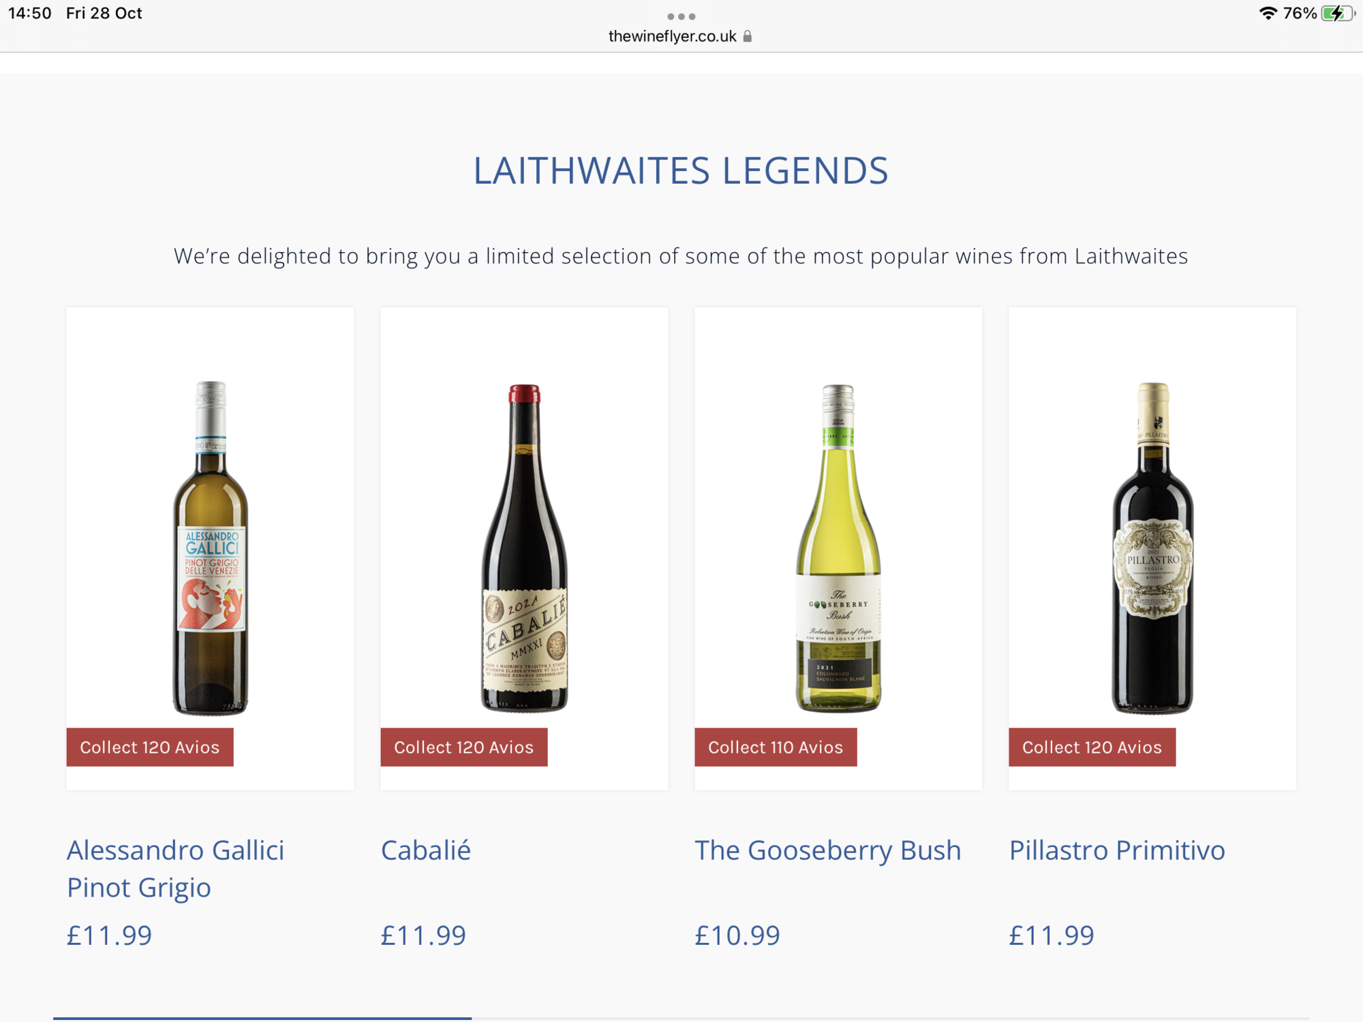Click the £10.99 price of Gooseberry Bush
The image size is (1363, 1022).
[x=737, y=935]
